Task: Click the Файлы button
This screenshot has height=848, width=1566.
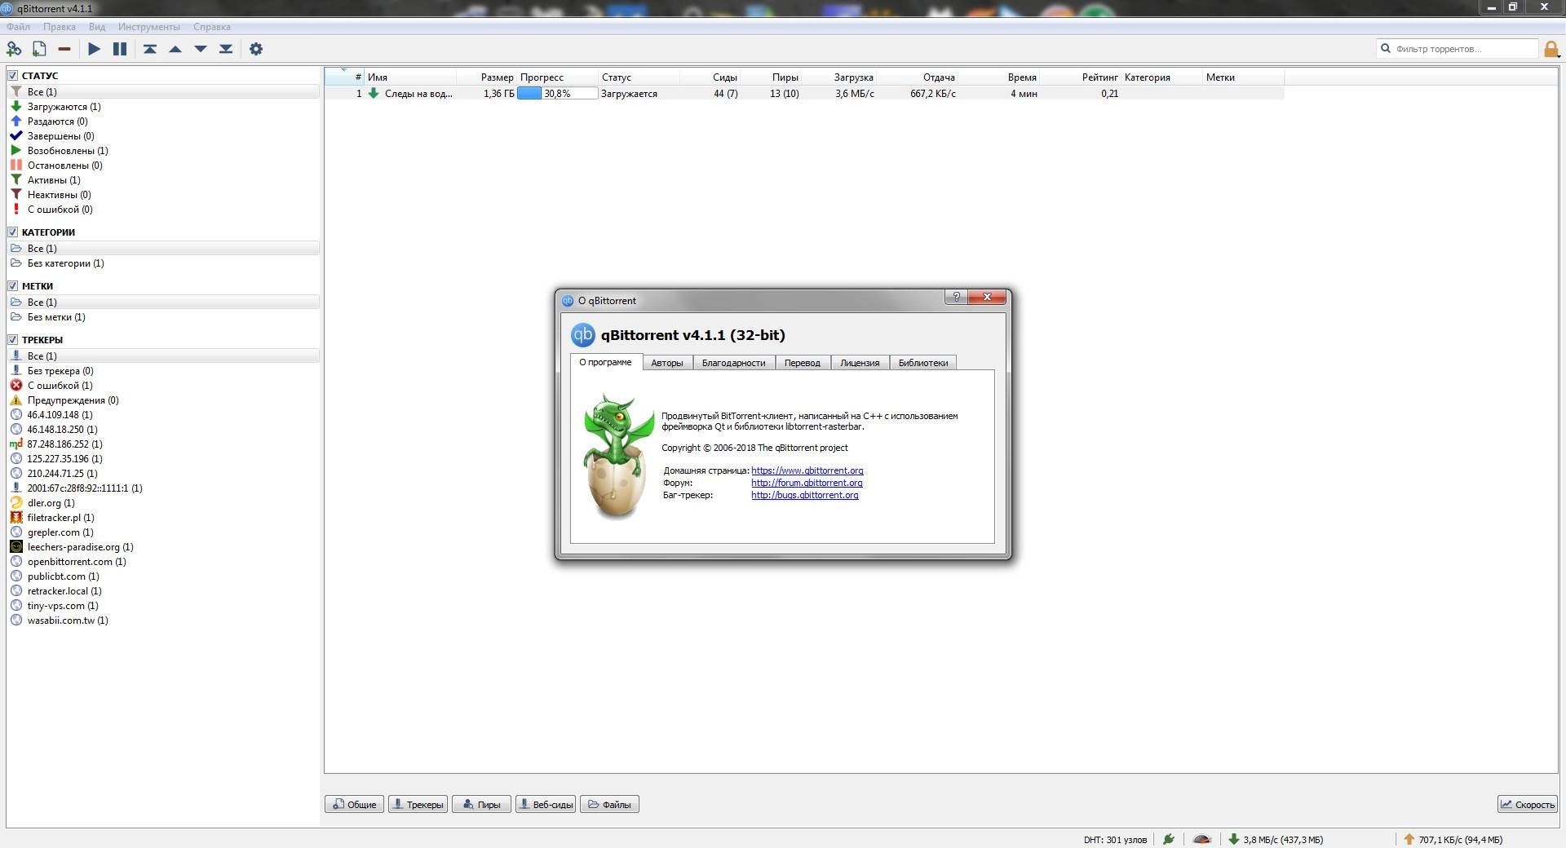Action: [x=609, y=804]
